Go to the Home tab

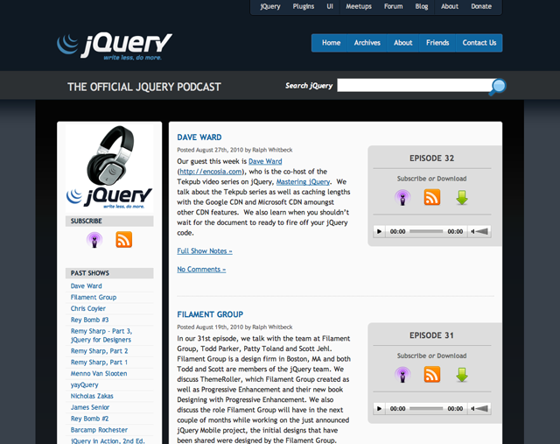pos(331,43)
